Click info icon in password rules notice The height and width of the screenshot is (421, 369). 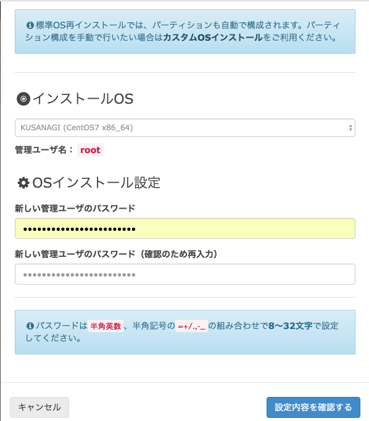point(30,326)
